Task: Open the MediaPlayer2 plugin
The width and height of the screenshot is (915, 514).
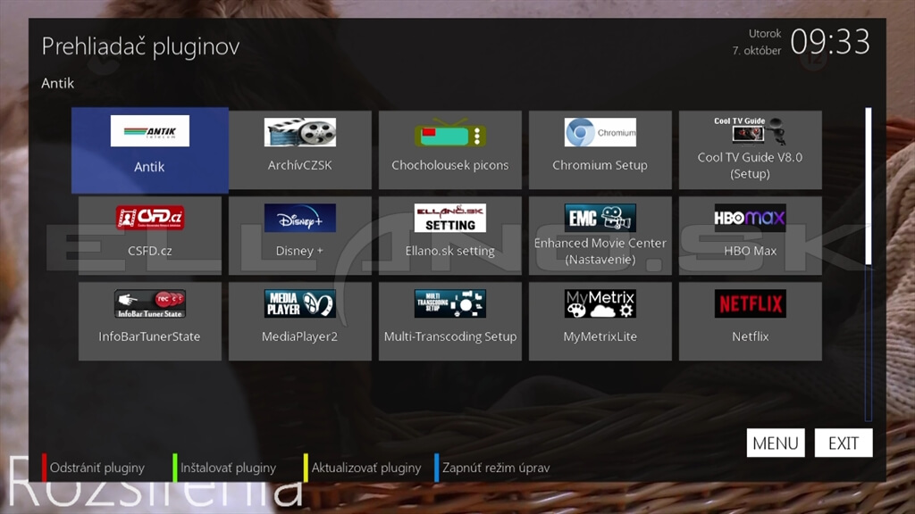Action: pos(299,321)
